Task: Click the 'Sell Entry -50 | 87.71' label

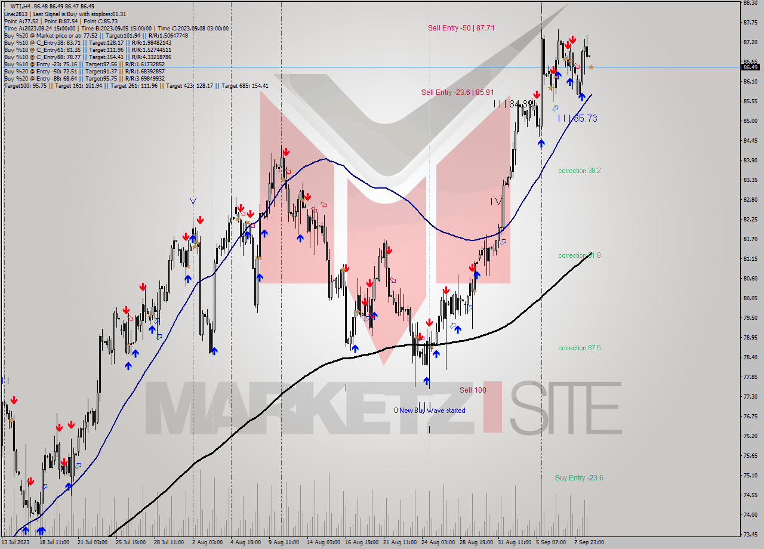Action: [461, 28]
